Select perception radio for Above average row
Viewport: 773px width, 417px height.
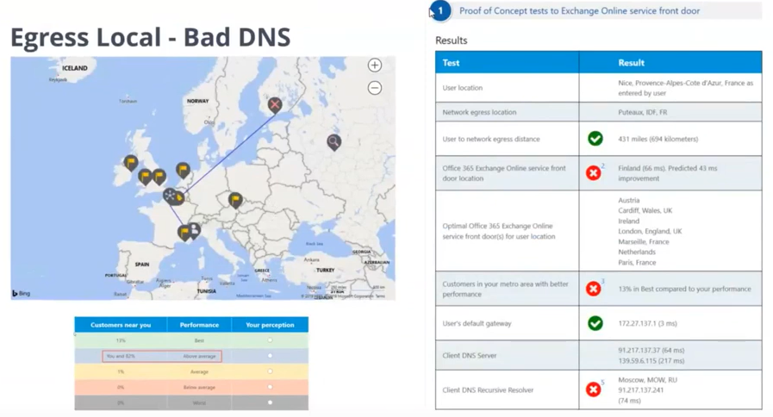270,356
